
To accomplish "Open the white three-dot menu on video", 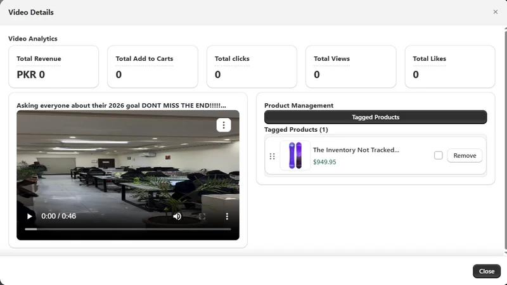I will point(224,125).
